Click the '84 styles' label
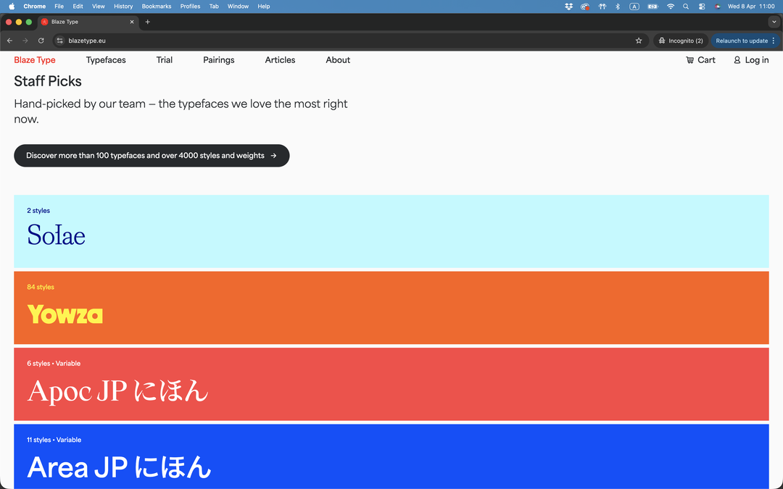Image resolution: width=783 pixels, height=489 pixels. 41,287
